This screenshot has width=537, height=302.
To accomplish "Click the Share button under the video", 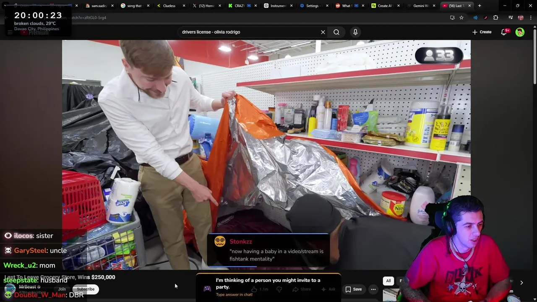I will point(302,289).
